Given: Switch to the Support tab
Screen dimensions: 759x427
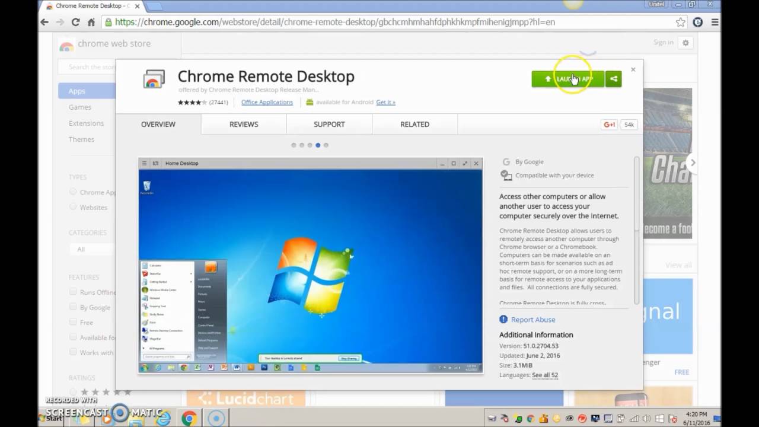Looking at the screenshot, I should click(329, 125).
